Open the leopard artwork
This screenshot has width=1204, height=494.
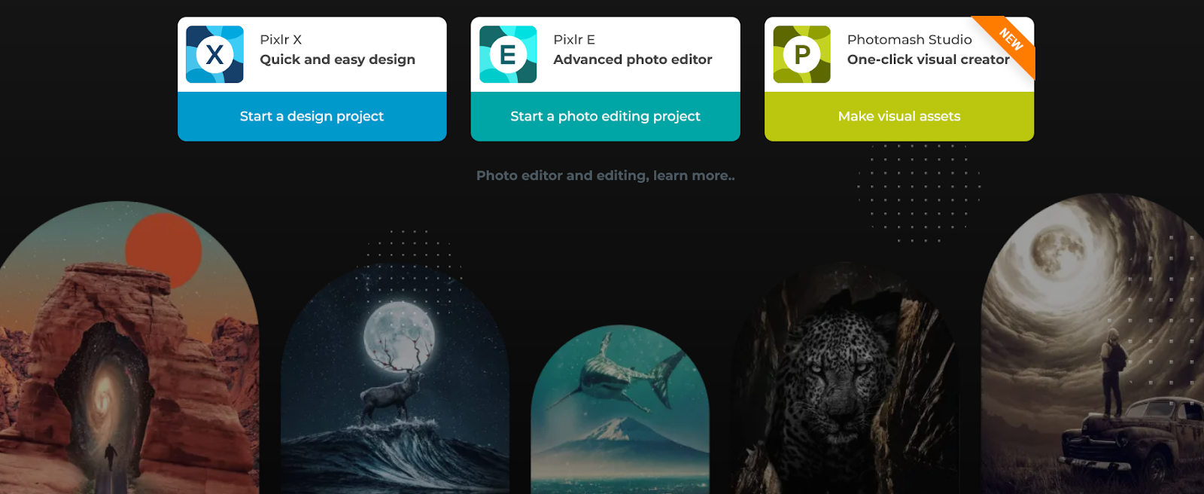[x=845, y=379]
